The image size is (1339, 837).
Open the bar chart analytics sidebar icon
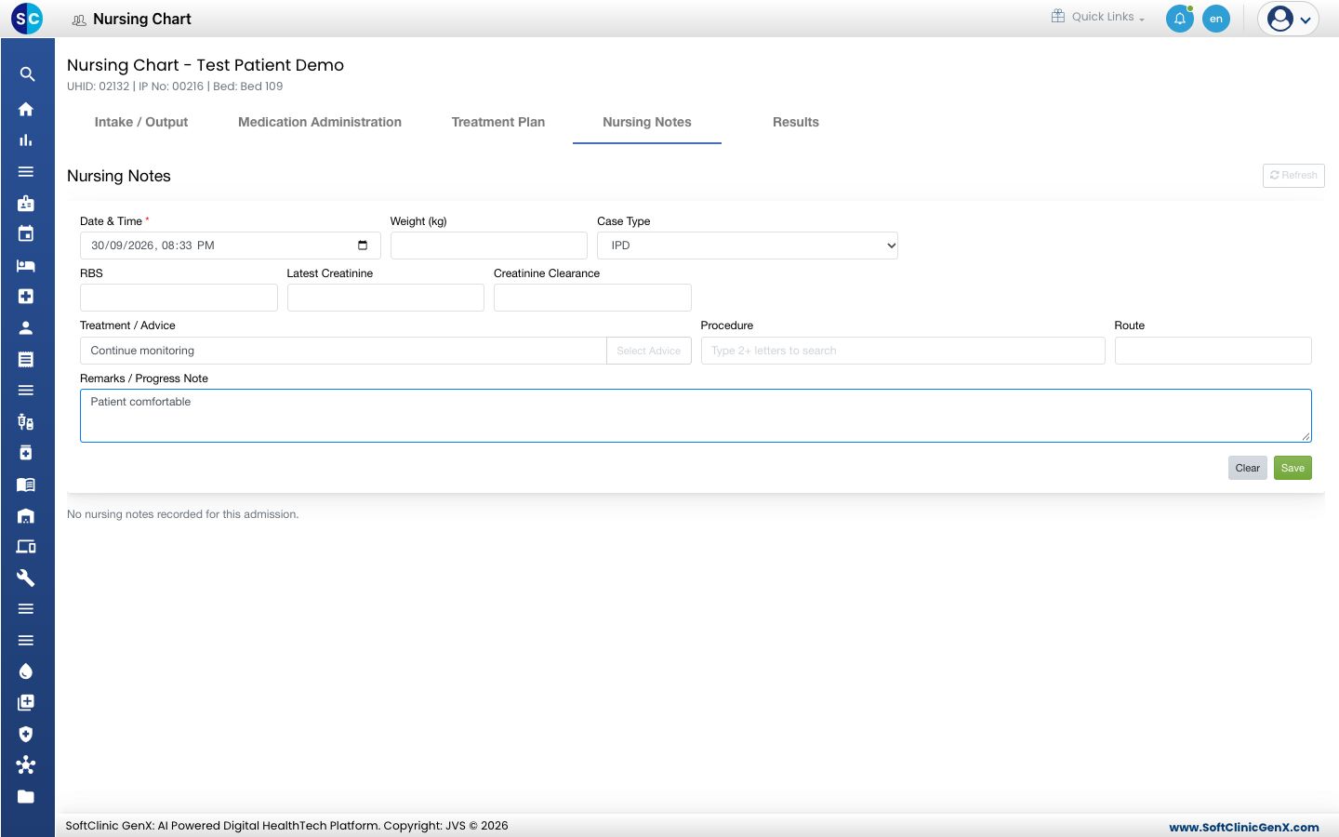[26, 140]
